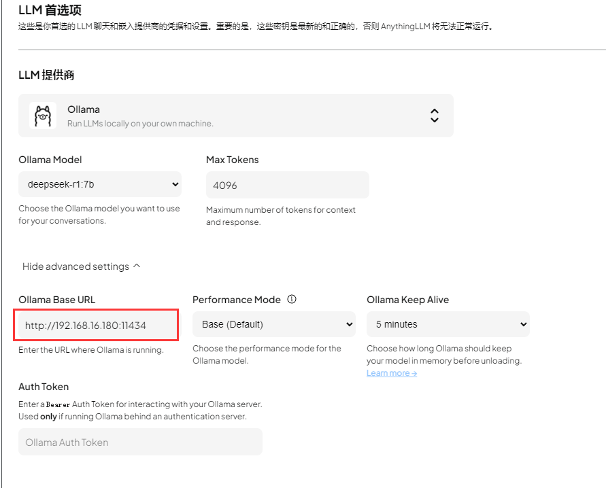This screenshot has height=488, width=606.
Task: Click the 'LLM 首选项' heading text
Action: 50,10
